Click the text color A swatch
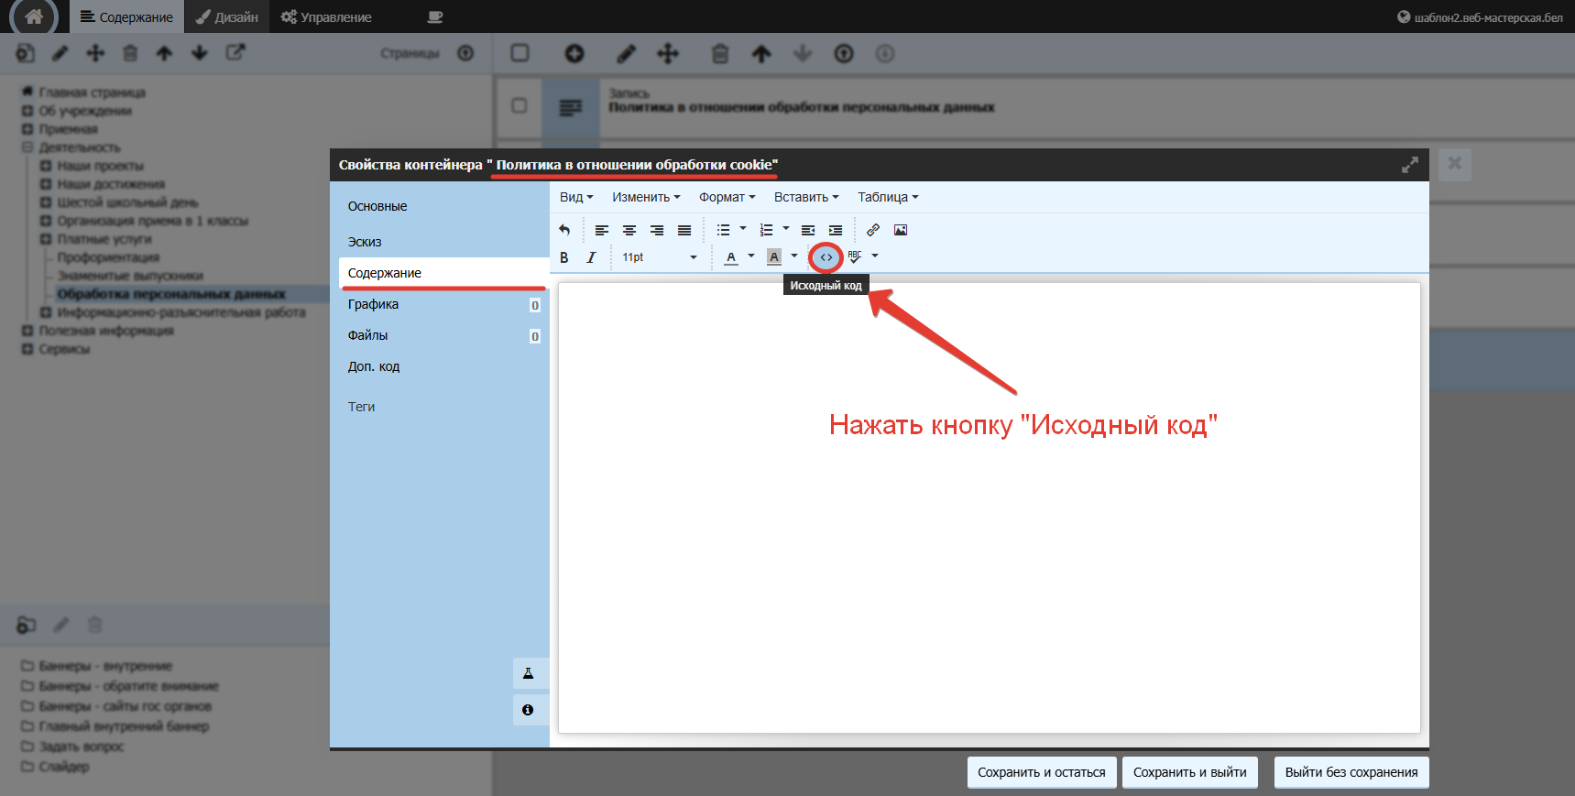 [731, 257]
